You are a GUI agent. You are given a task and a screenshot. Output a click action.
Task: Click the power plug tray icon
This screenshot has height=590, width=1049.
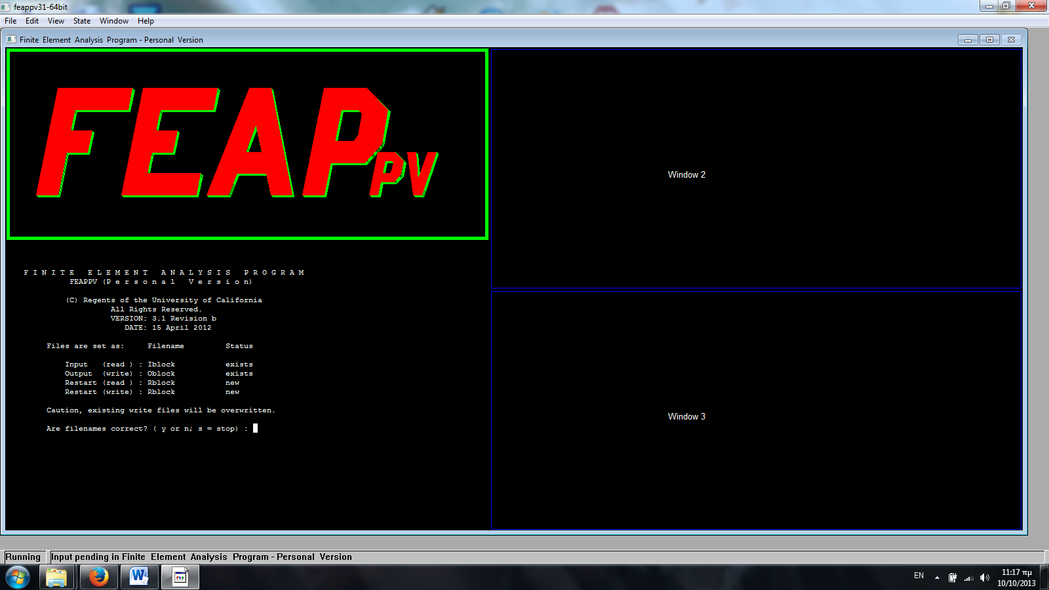click(953, 578)
